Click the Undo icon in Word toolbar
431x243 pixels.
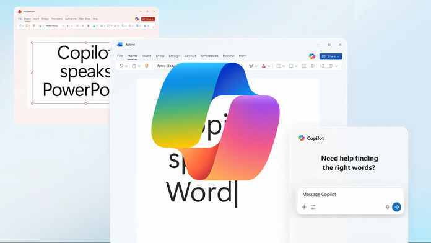pos(121,66)
